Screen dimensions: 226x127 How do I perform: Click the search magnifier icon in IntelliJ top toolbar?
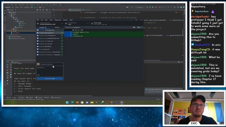178,7
